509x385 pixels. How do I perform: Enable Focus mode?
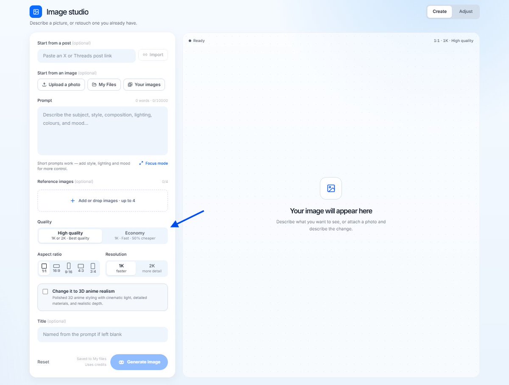click(154, 163)
